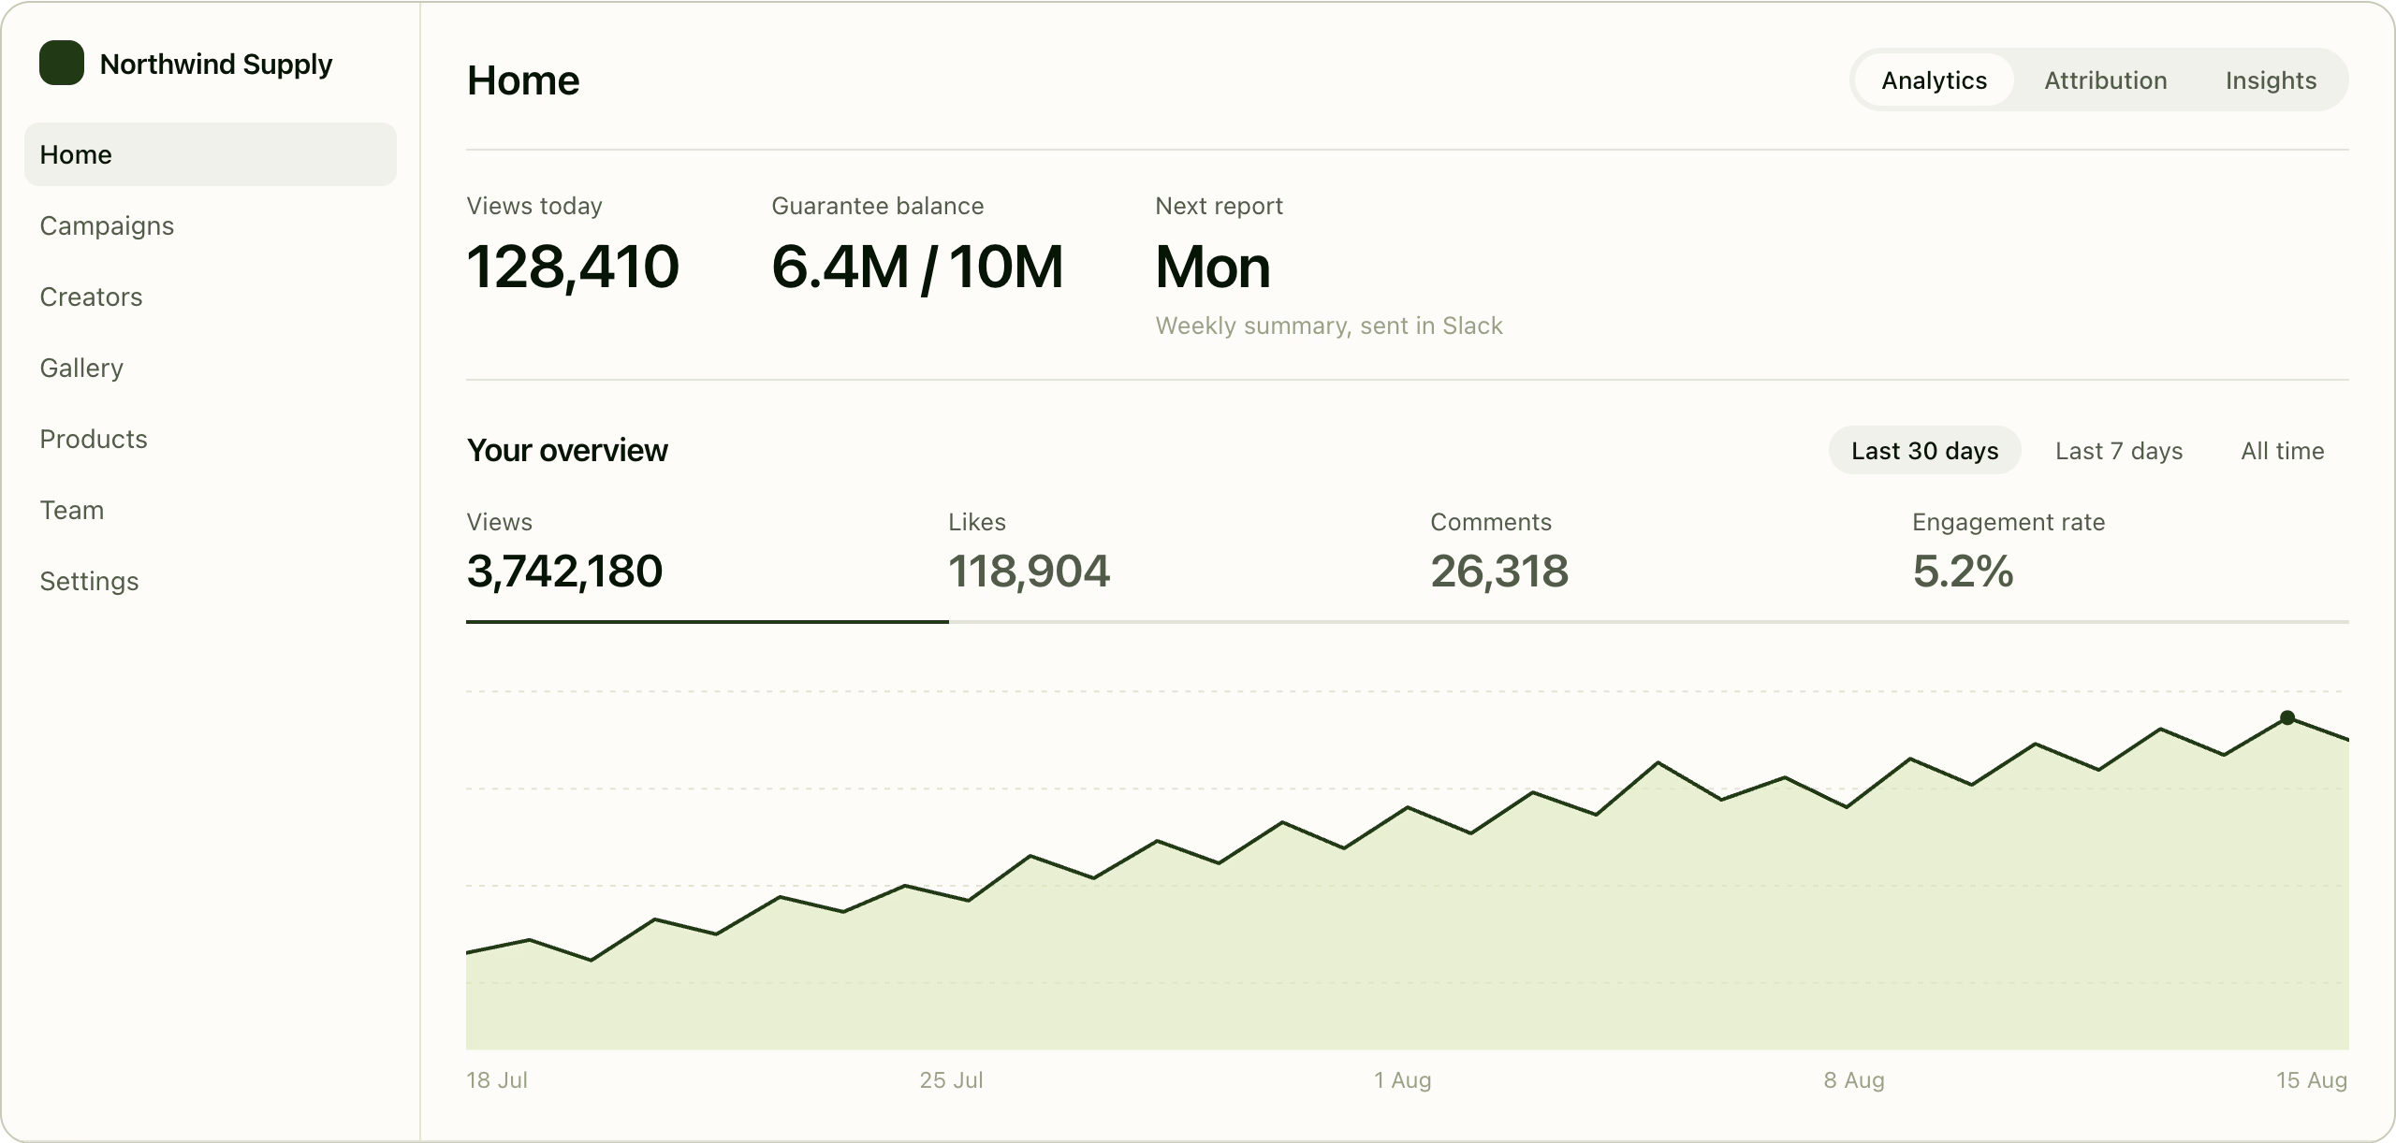Click the highlighted data point on chart
The width and height of the screenshot is (2396, 1143).
pos(2287,717)
